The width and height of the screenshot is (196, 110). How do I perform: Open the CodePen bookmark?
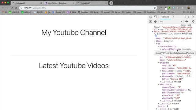point(83,12)
